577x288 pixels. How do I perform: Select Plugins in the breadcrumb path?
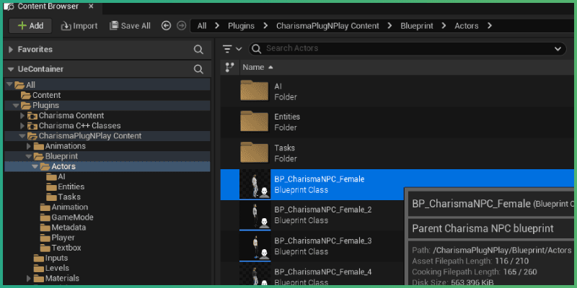pos(241,26)
